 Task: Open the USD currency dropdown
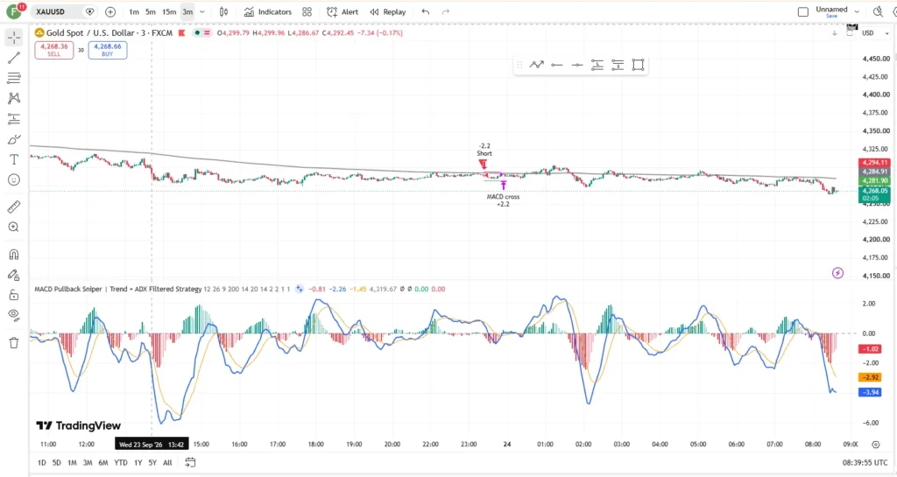pos(875,33)
